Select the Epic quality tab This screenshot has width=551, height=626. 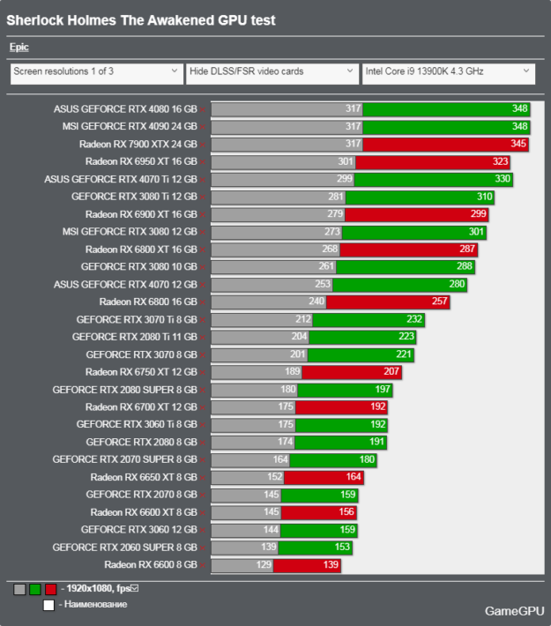(19, 47)
